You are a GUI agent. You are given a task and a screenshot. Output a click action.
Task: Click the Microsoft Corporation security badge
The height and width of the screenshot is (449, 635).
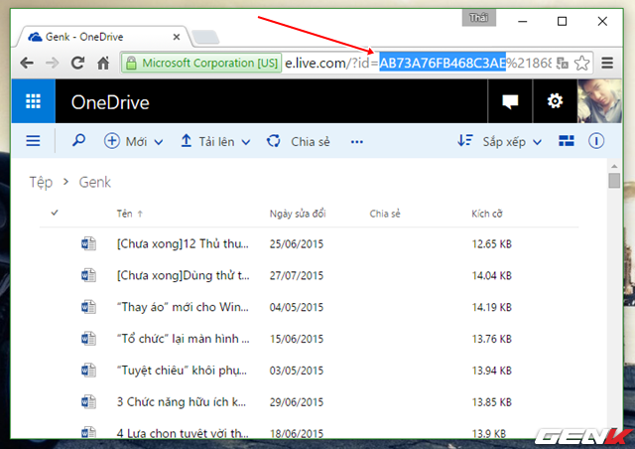click(x=201, y=63)
